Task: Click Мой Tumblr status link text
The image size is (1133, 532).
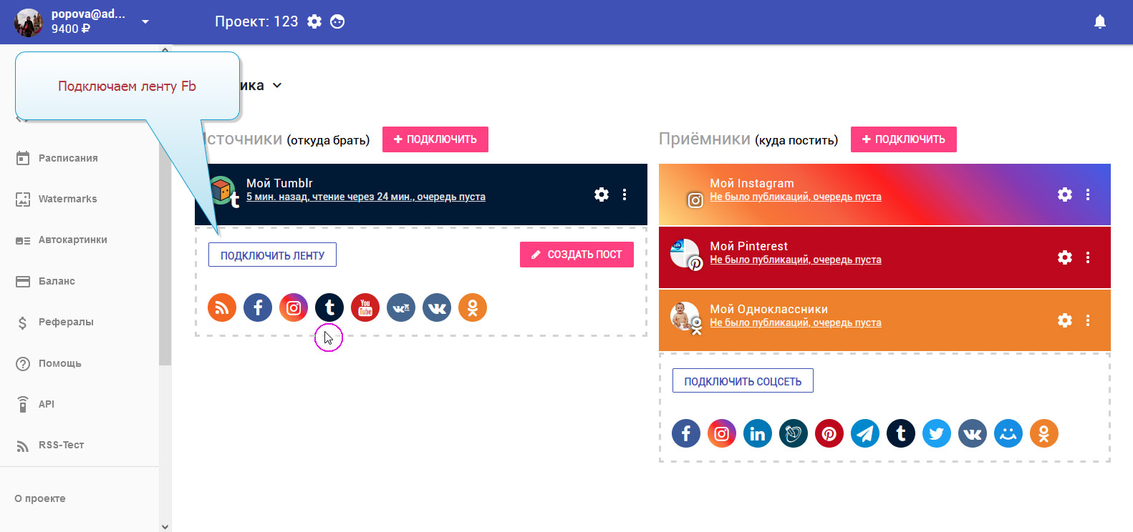Action: click(365, 197)
